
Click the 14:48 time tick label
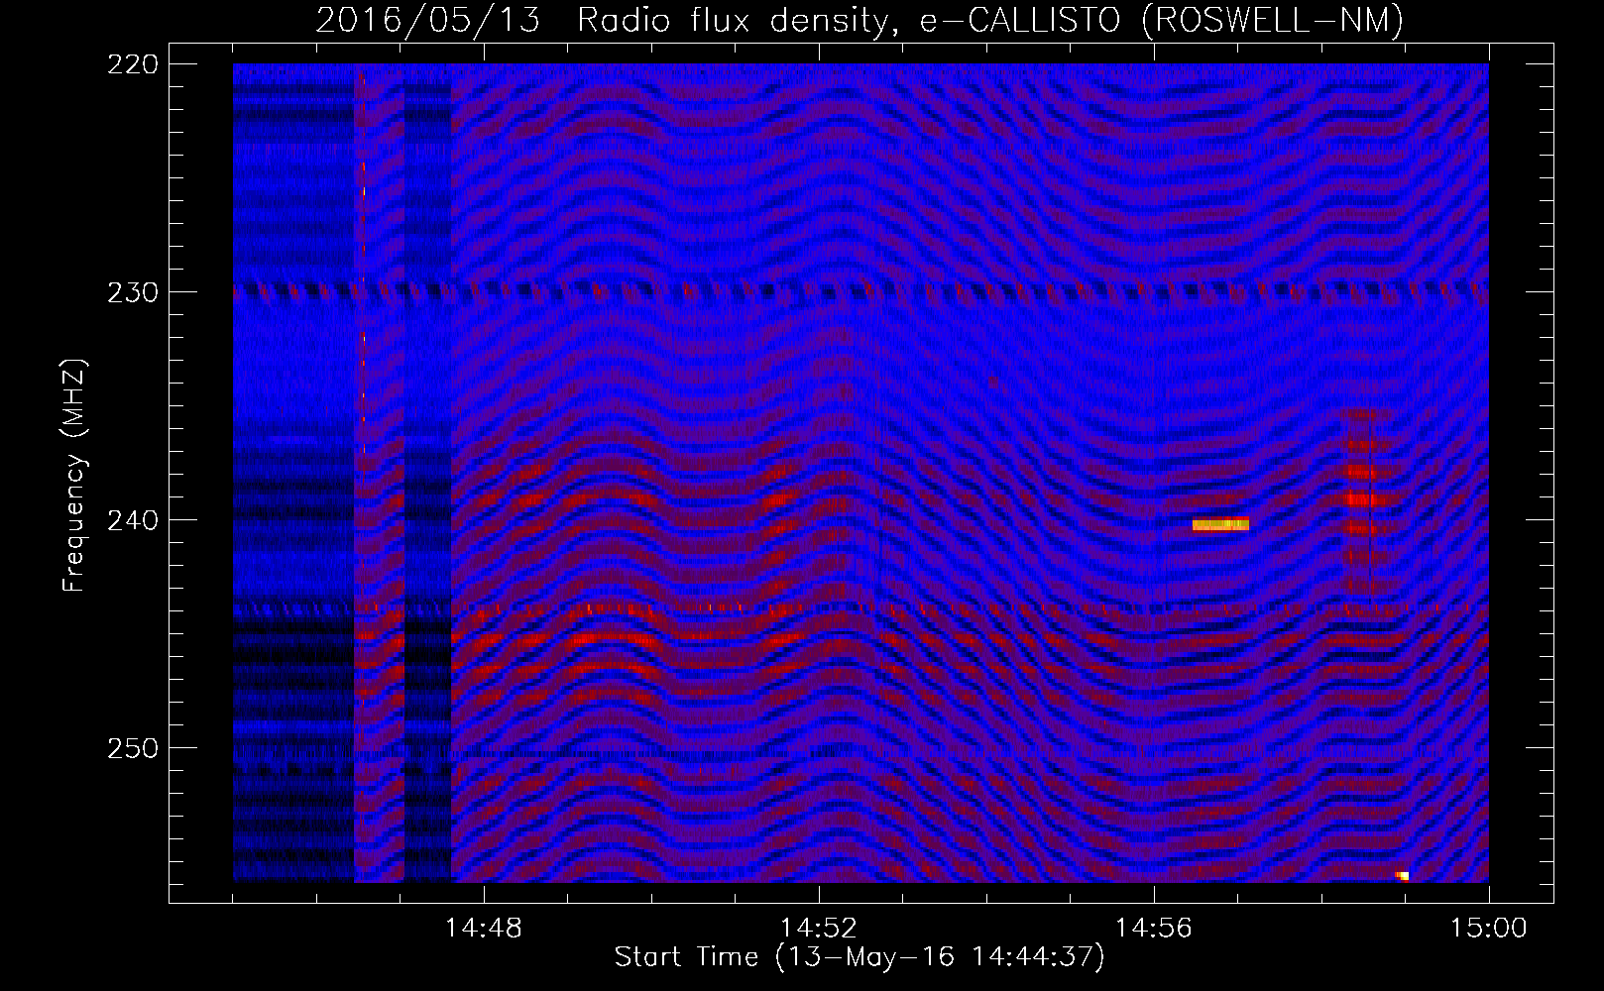[483, 929]
